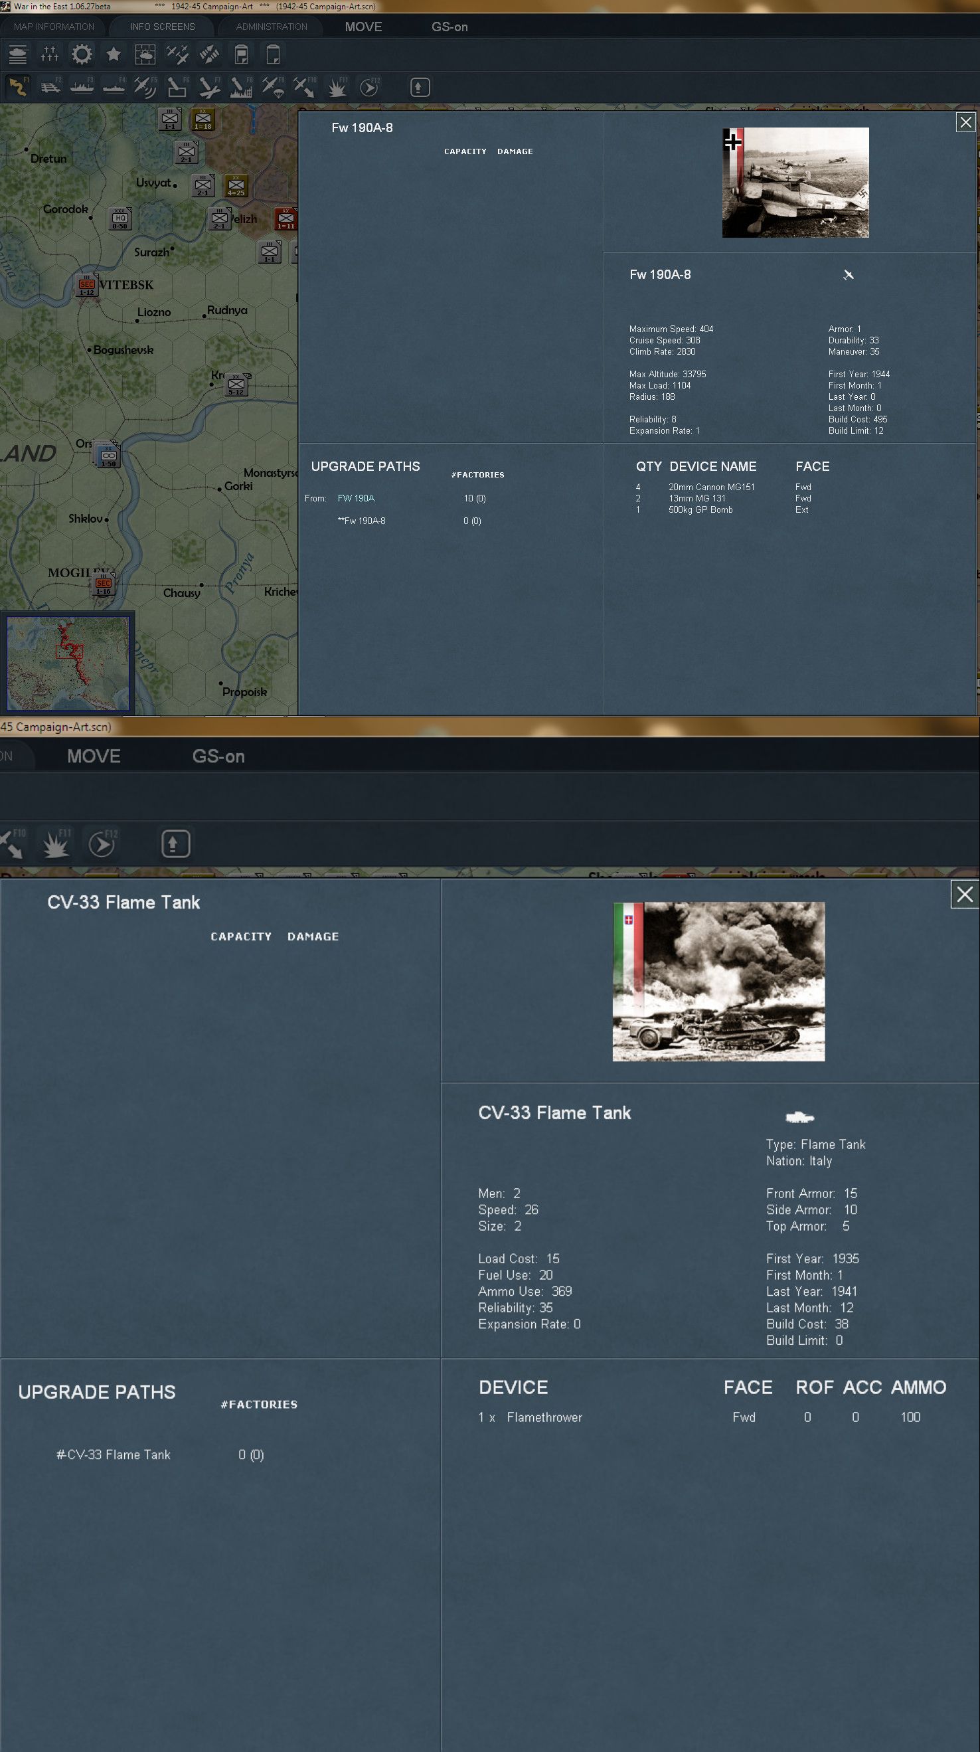This screenshot has width=980, height=1752.
Task: Select the HQ 0-50 unit counter
Action: (120, 219)
